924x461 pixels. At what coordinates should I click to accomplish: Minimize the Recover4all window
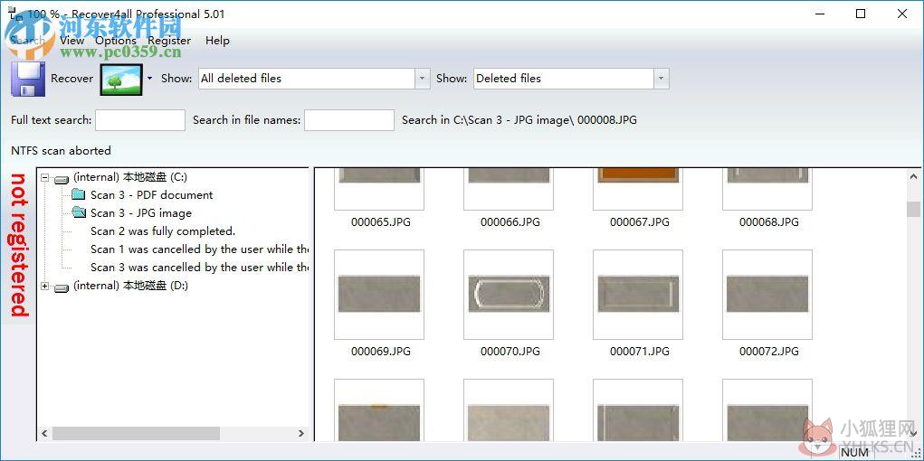coord(820,14)
